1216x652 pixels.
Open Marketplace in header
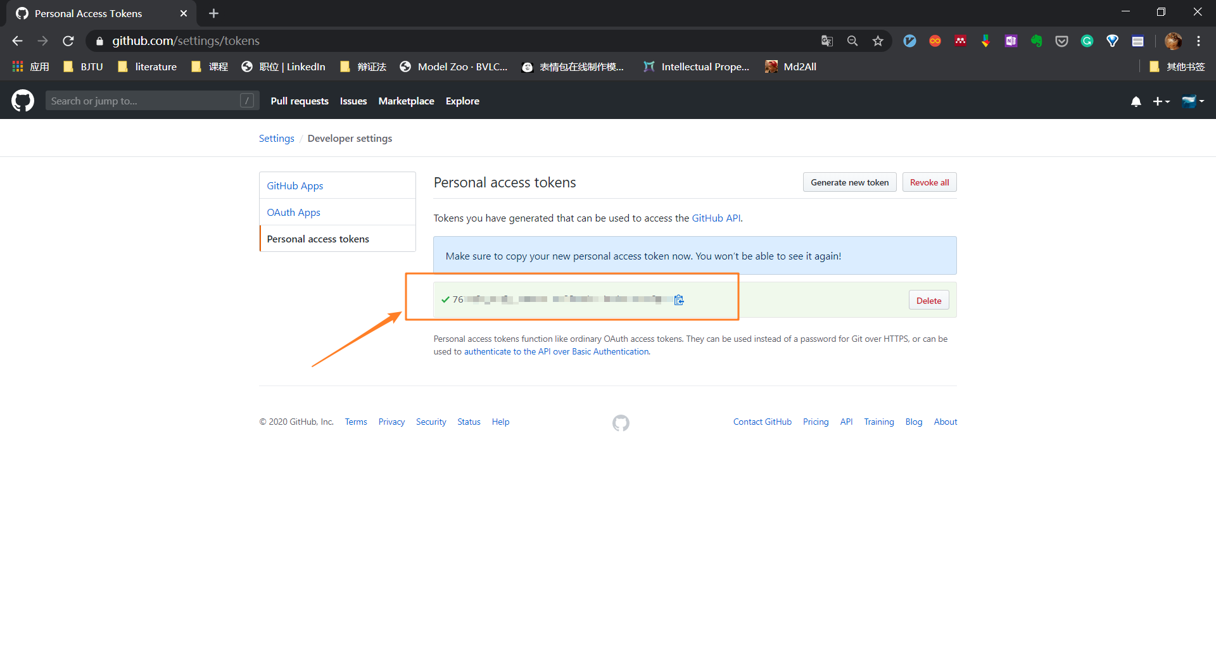point(407,101)
